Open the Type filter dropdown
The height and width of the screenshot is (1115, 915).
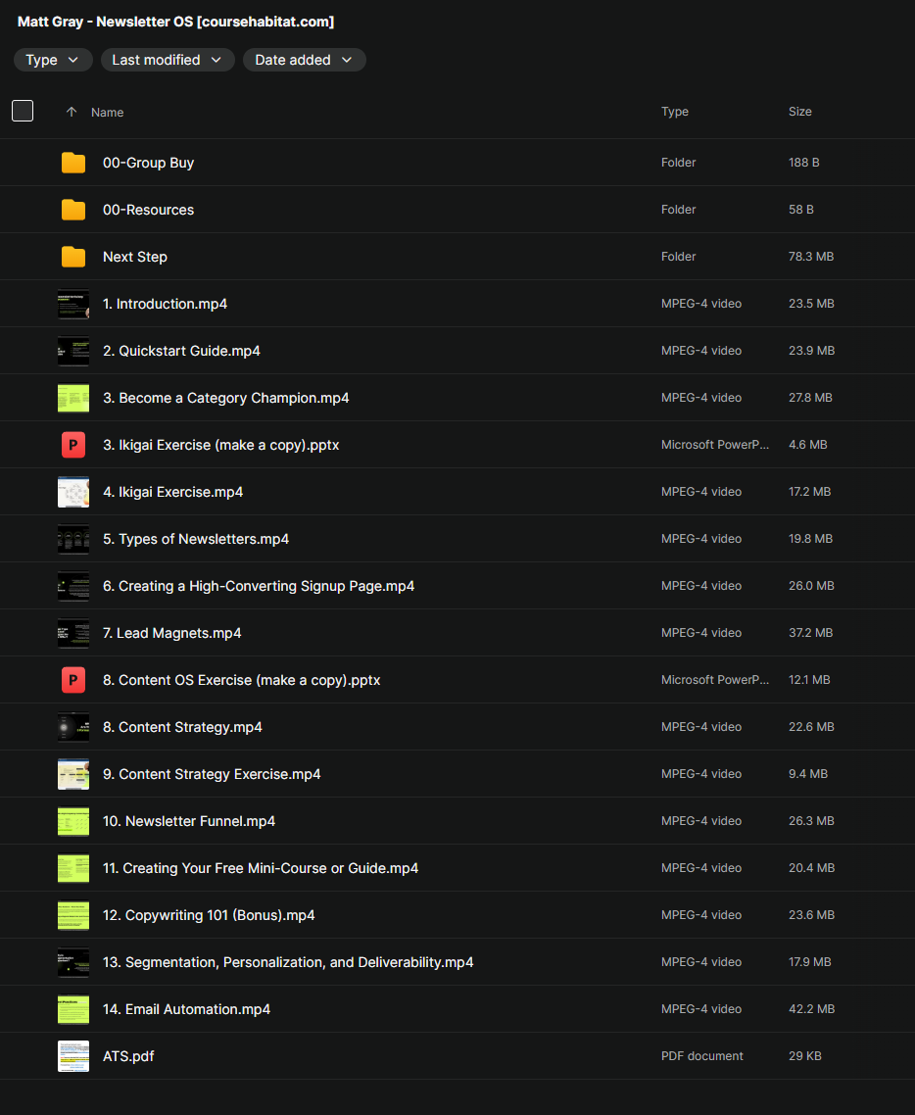click(53, 60)
